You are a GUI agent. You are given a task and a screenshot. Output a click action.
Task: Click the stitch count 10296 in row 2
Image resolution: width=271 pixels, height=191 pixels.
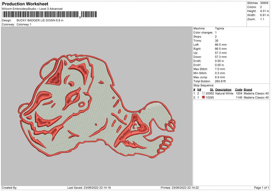(x=210, y=98)
